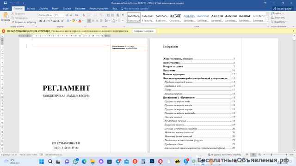Open 'История создания' contents entry
The width and height of the screenshot is (296, 166).
point(198,66)
